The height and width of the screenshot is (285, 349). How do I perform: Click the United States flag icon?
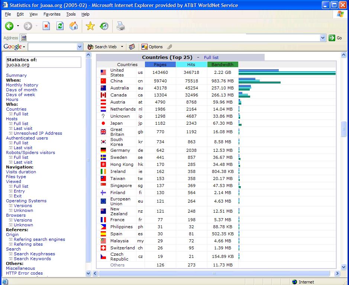coord(103,72)
